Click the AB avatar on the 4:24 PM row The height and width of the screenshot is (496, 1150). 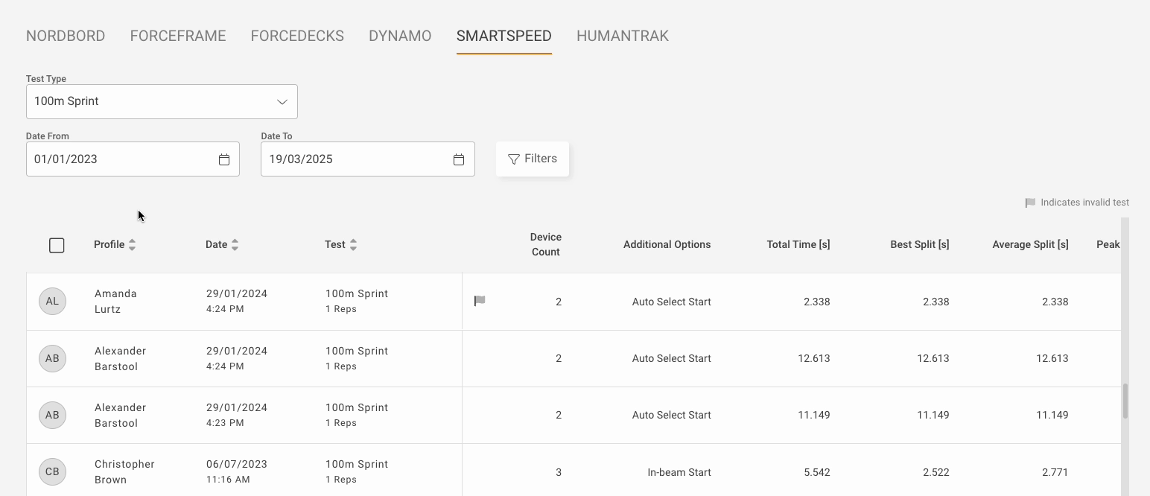pyautogui.click(x=52, y=358)
